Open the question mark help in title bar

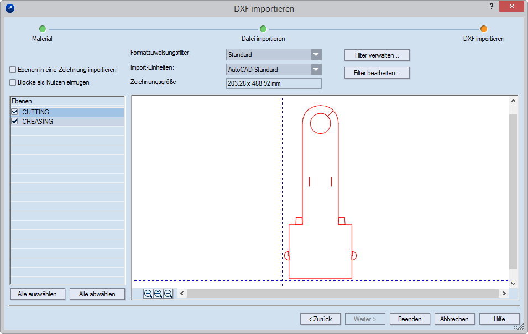pyautogui.click(x=492, y=7)
